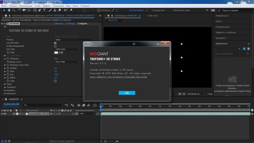Open the Анимация menu

point(58,6)
